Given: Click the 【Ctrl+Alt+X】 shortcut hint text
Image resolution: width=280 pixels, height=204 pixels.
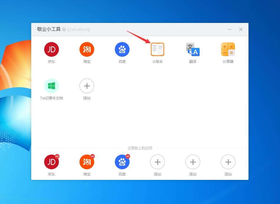Looking at the screenshot, I should pyautogui.click(x=78, y=30).
